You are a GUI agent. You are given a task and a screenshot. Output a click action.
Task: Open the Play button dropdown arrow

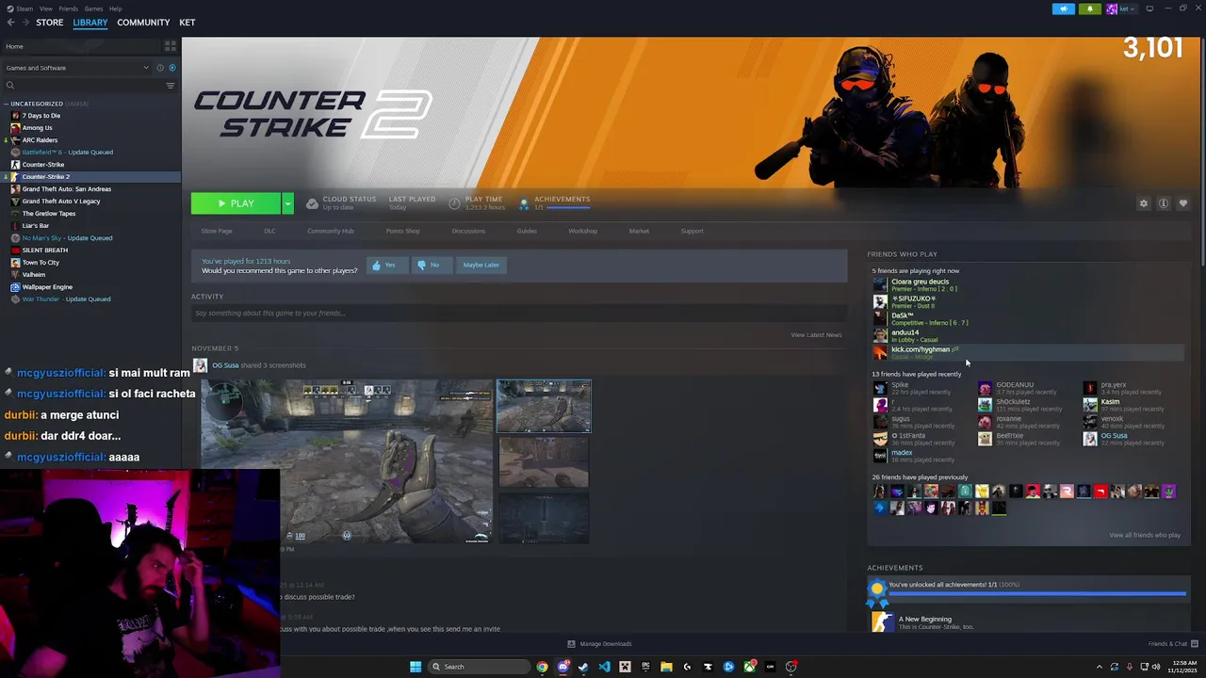click(x=287, y=203)
